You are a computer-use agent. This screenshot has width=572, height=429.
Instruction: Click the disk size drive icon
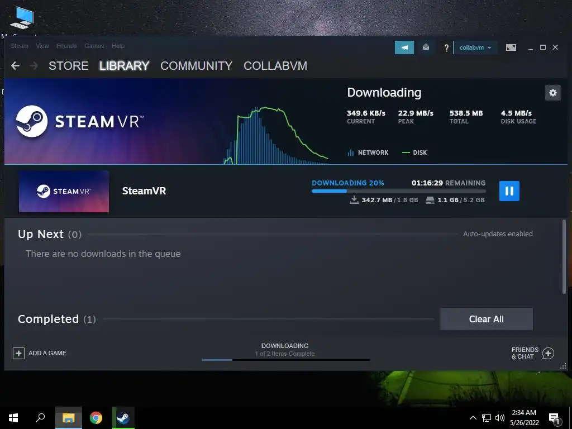tap(430, 200)
